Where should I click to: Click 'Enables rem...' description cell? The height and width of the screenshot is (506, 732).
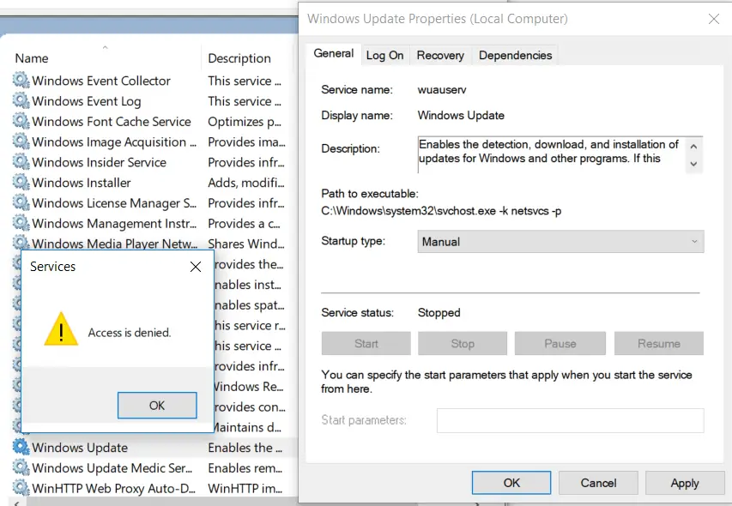245,468
